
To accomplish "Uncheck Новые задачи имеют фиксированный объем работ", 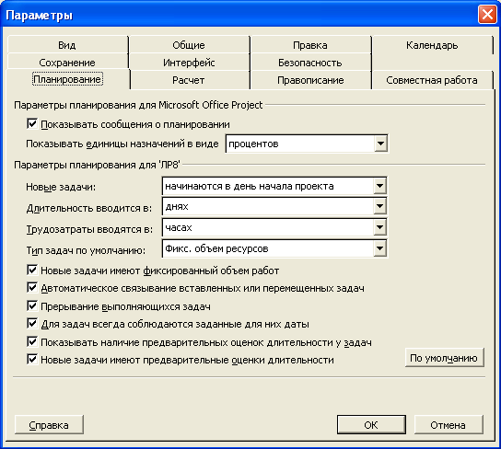I will (32, 270).
